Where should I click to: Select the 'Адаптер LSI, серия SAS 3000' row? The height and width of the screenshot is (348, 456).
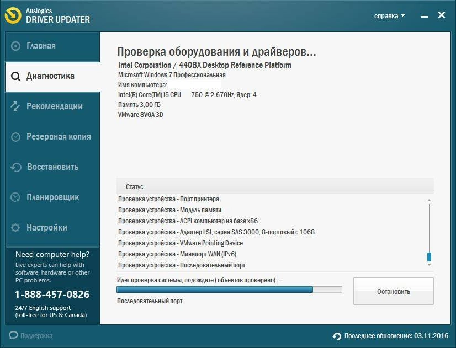click(216, 232)
